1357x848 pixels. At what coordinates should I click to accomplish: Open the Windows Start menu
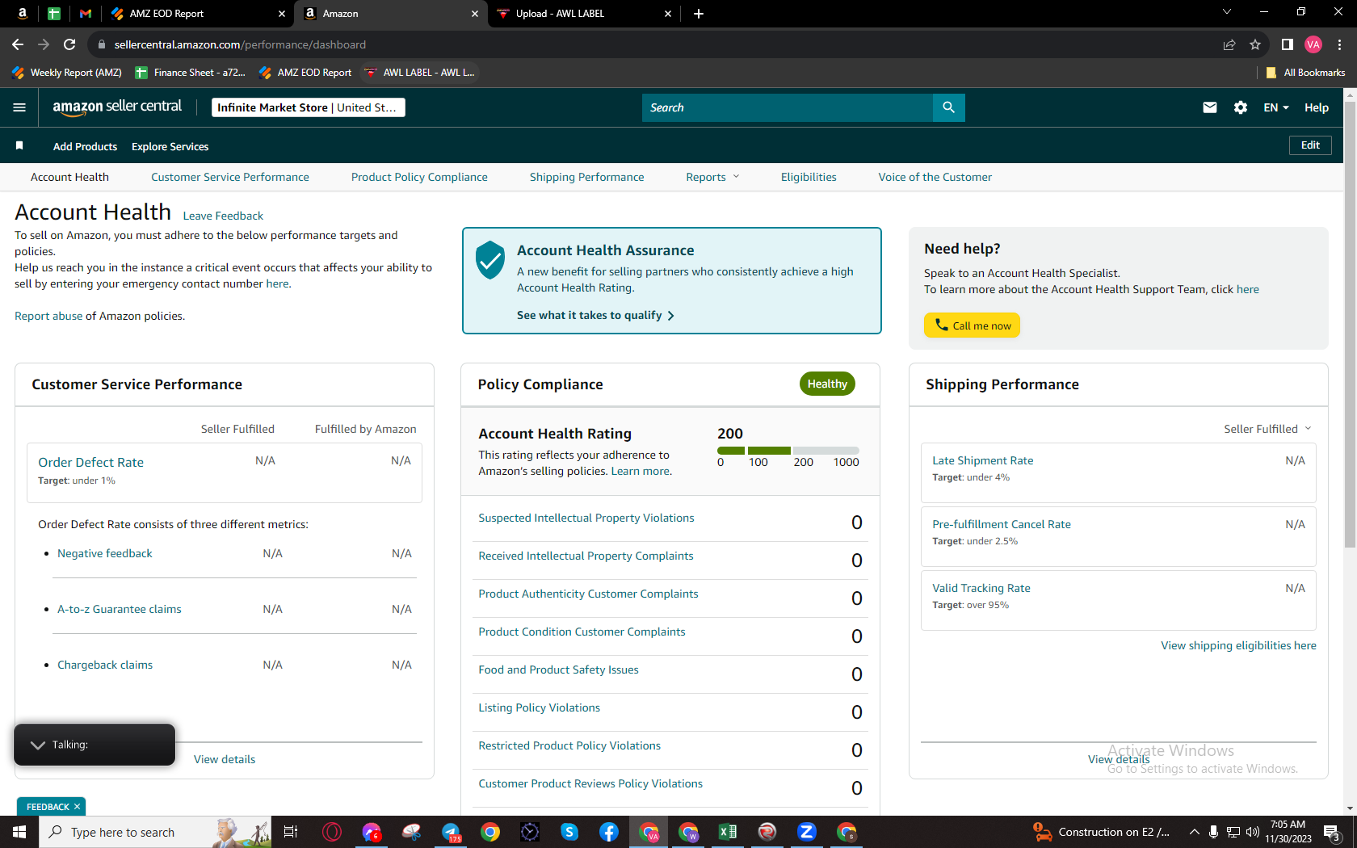[19, 832]
